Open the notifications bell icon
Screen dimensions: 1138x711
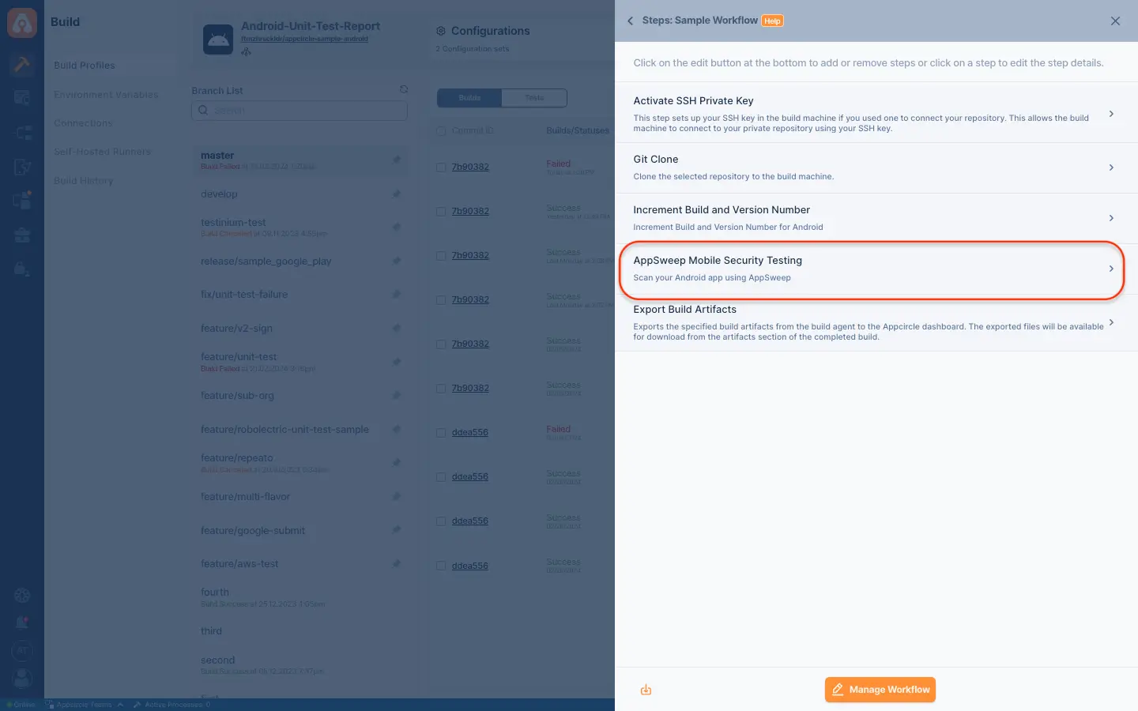pyautogui.click(x=22, y=623)
